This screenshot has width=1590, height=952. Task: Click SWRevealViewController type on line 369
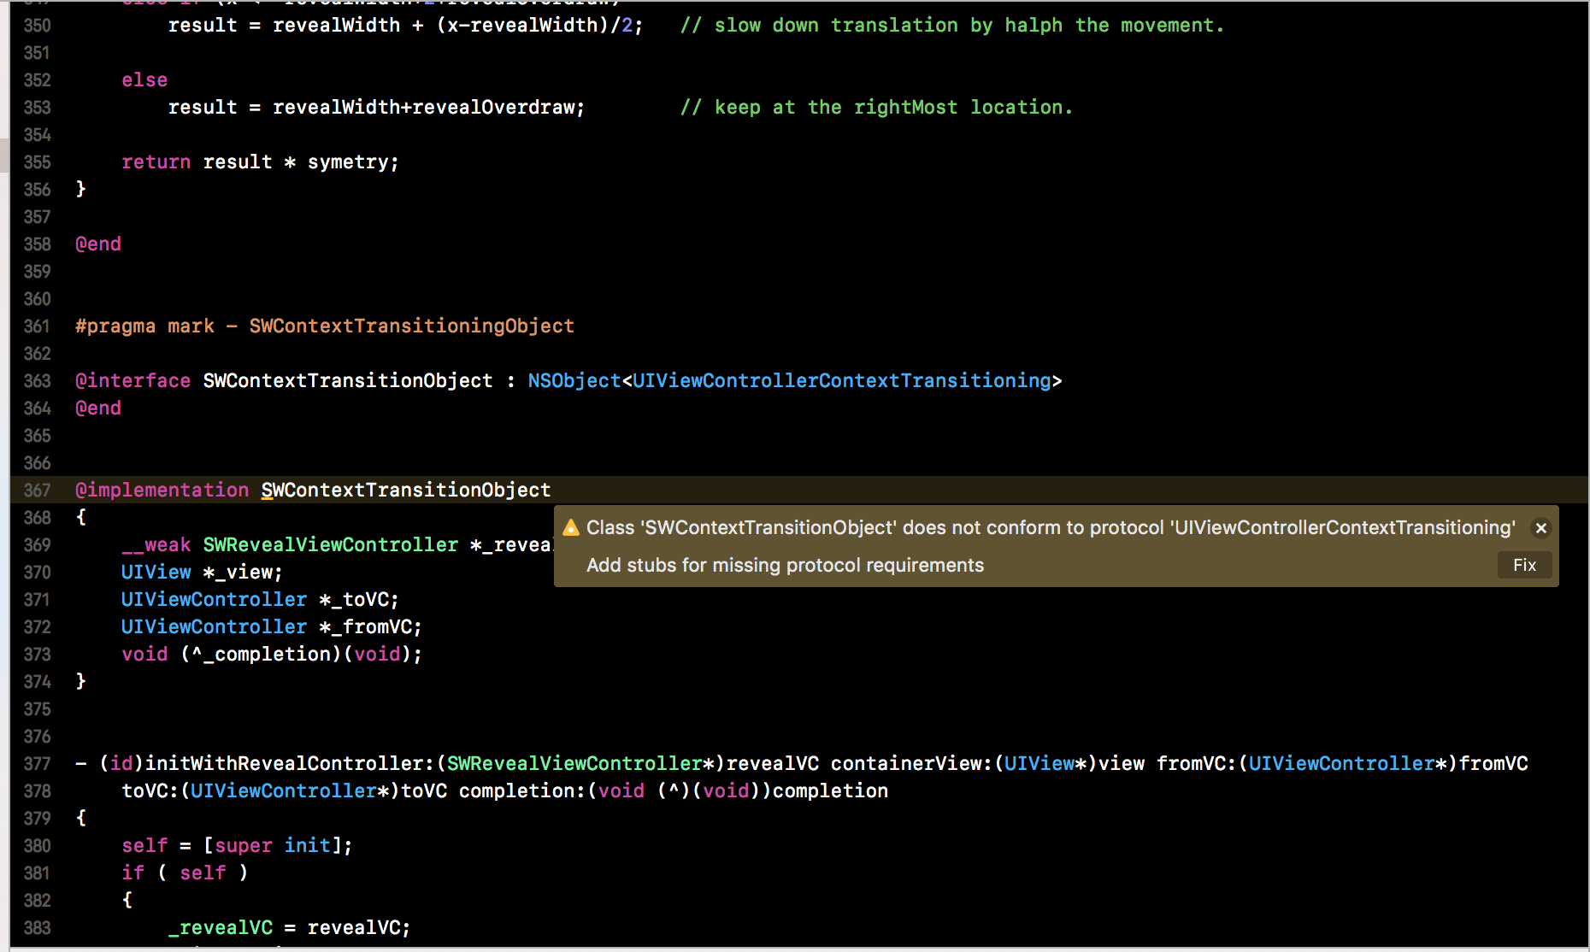click(331, 544)
